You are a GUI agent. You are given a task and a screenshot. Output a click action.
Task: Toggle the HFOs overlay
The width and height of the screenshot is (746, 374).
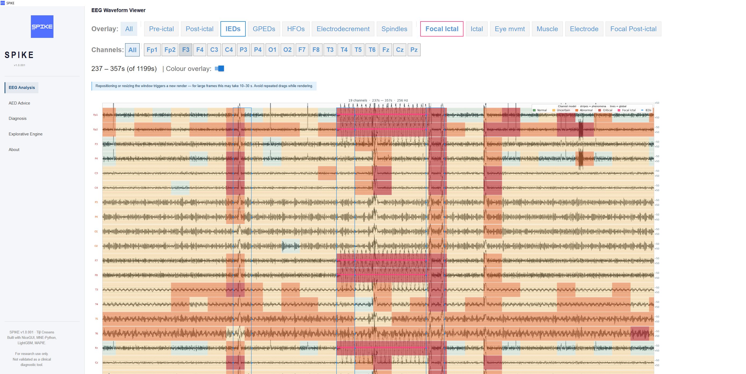tap(296, 29)
